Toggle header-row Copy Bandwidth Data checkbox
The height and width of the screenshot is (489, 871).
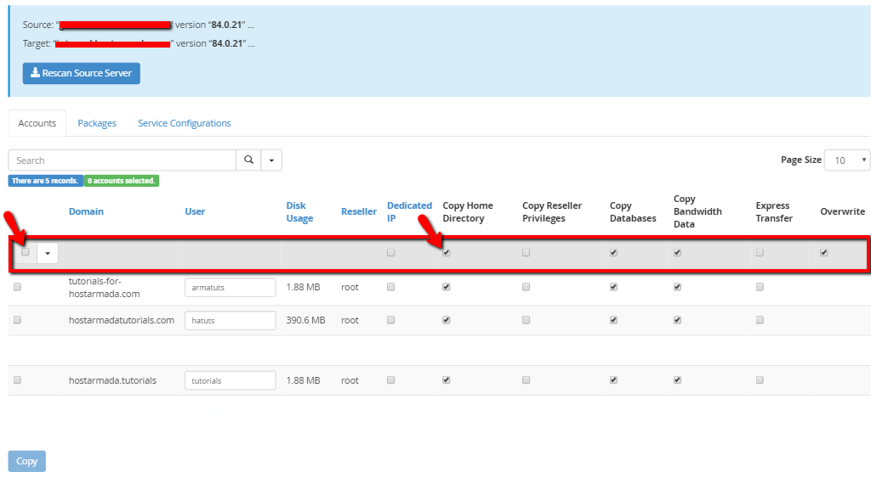point(678,253)
